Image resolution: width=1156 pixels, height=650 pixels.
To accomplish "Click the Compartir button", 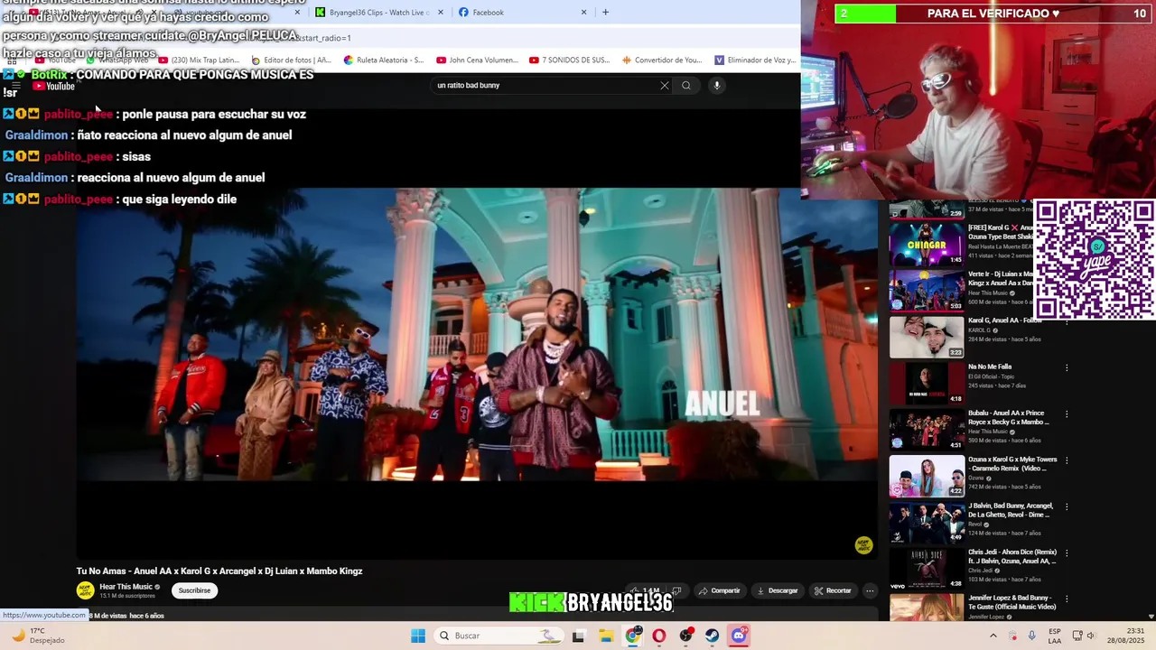I will (719, 591).
